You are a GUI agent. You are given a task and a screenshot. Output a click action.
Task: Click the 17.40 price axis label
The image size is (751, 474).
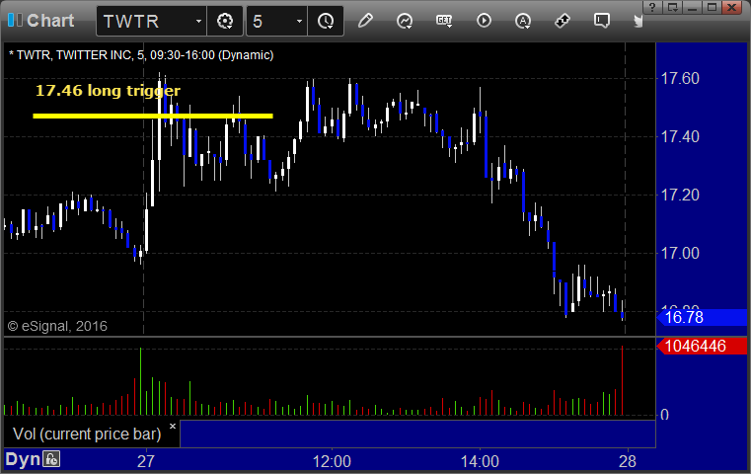tap(680, 136)
